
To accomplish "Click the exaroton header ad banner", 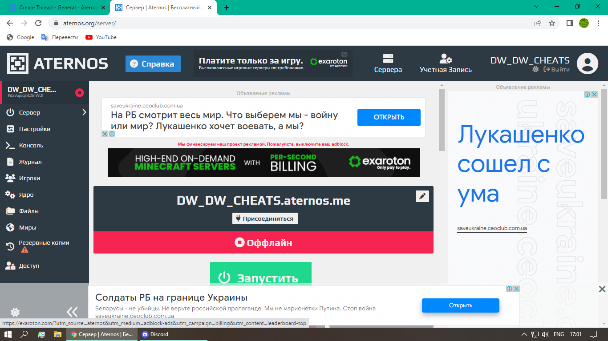I will 273,63.
